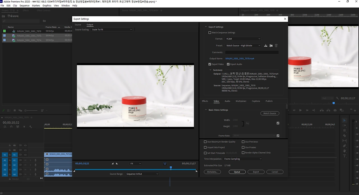Image resolution: width=359 pixels, height=195 pixels.
Task: Enable Use Previews checkbox
Action: [x=243, y=142]
